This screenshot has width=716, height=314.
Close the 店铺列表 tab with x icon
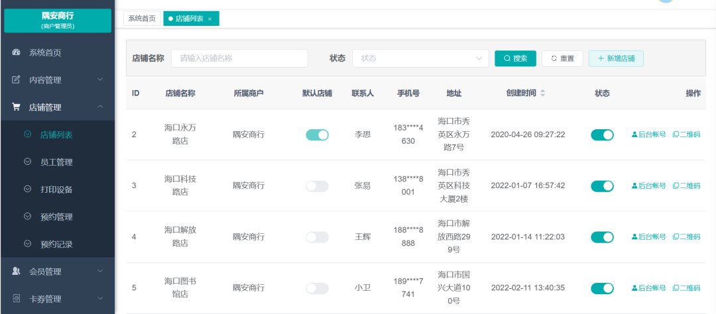point(210,19)
